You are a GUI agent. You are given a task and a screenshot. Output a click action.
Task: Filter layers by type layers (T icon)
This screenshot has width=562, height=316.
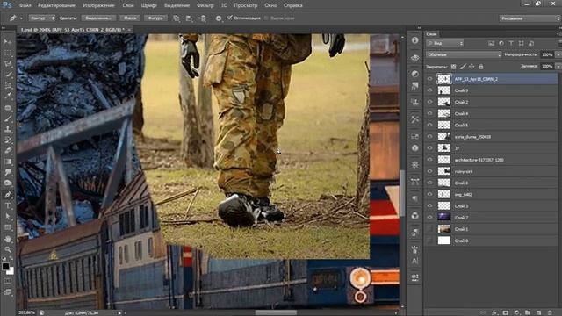[511, 43]
